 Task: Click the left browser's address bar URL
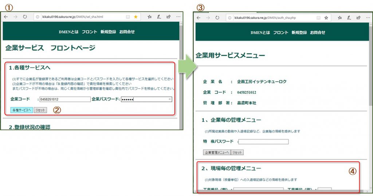point(73,17)
